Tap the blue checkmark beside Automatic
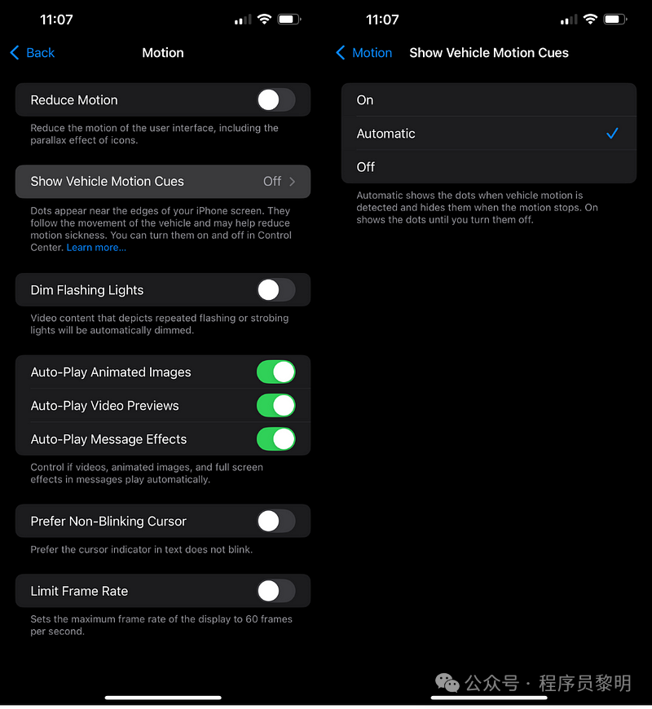Viewport: 652px width, 709px height. click(612, 134)
